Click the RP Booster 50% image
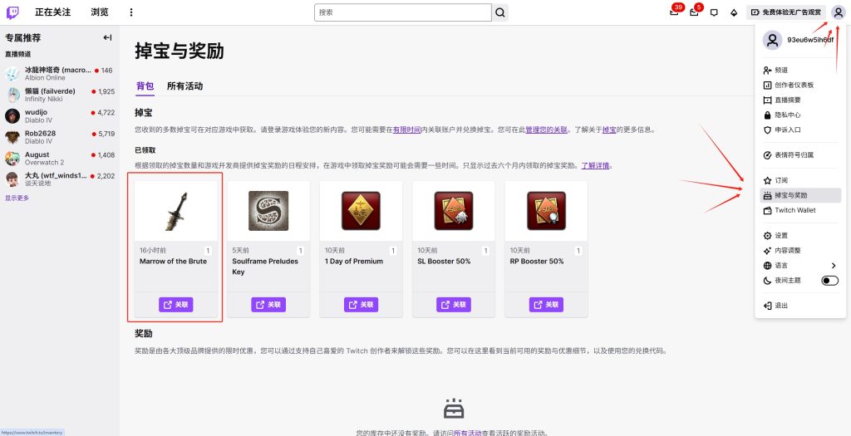 (x=546, y=211)
